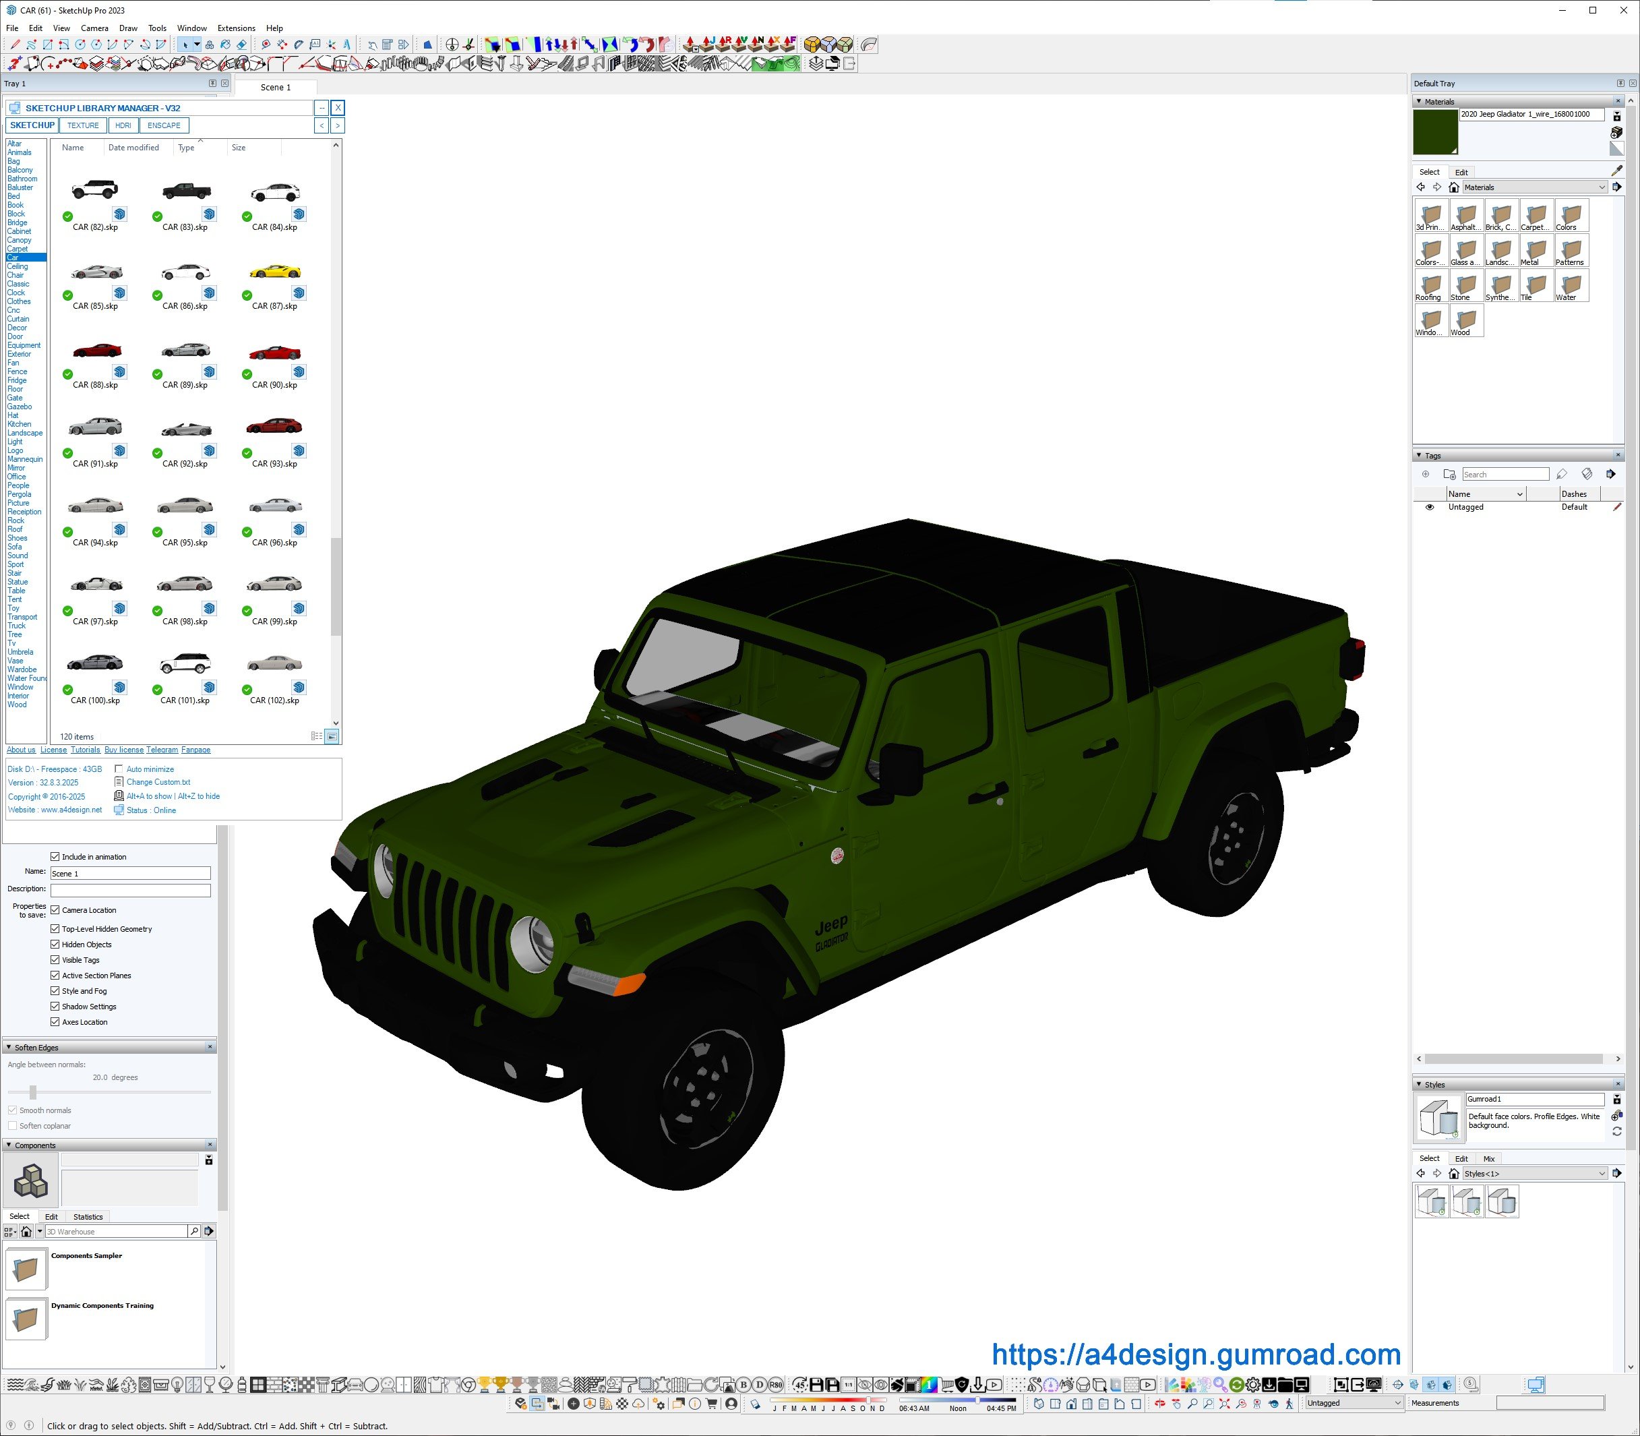Screen dimensions: 1640x1436
Task: Hide the Untagged tag with eye icon
Action: (1429, 507)
